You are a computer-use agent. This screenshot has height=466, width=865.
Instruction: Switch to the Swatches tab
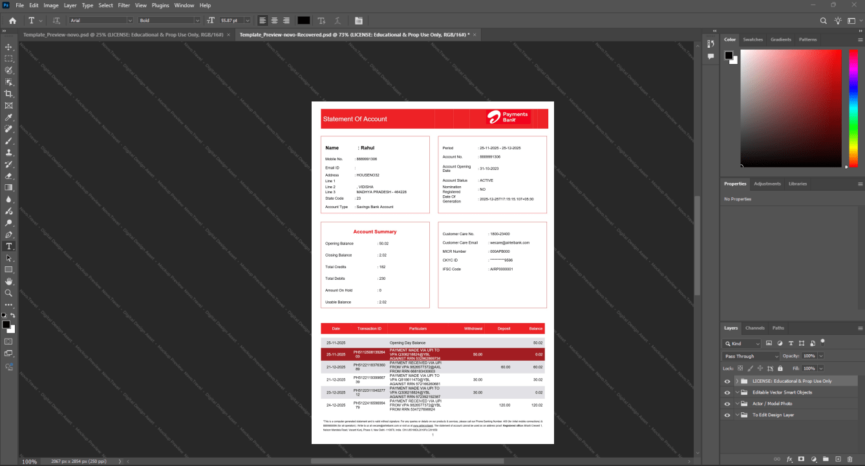tap(753, 39)
